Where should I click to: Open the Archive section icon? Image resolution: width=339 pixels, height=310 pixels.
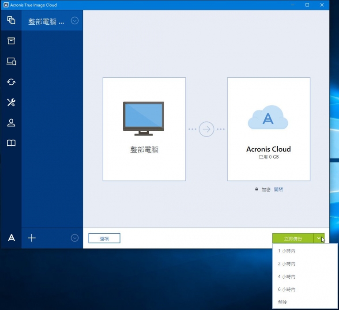pyautogui.click(x=11, y=41)
